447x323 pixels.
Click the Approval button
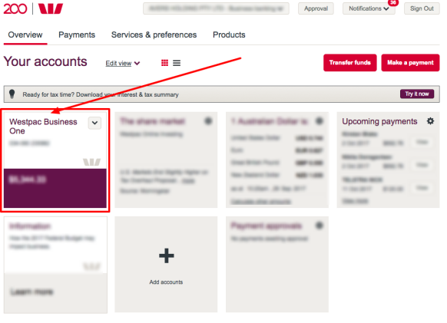click(316, 8)
